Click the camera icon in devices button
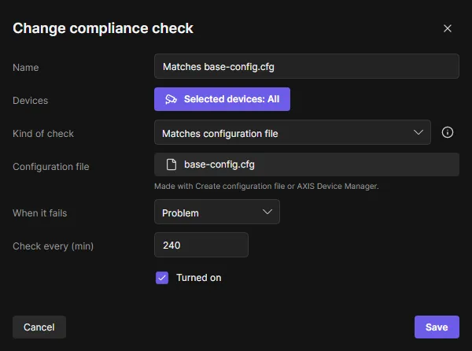472x351 pixels. (171, 99)
